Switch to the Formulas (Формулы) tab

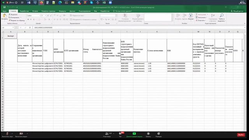coord(62,11)
